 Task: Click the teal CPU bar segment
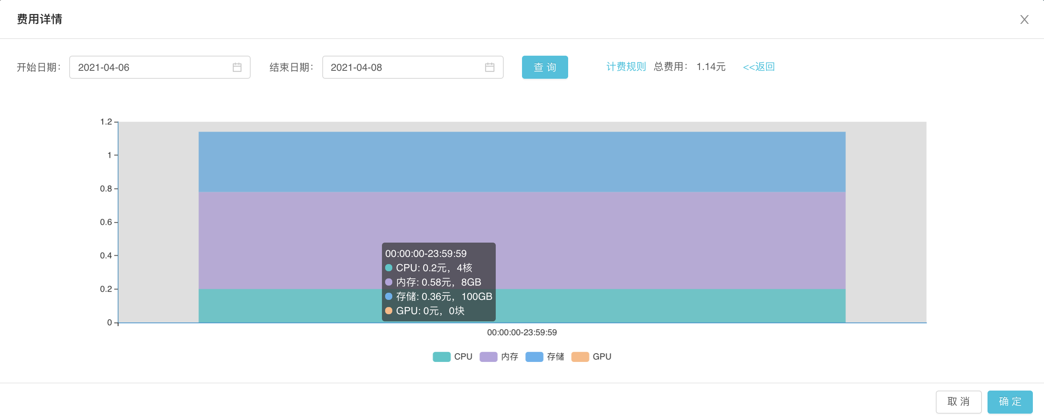click(649, 306)
